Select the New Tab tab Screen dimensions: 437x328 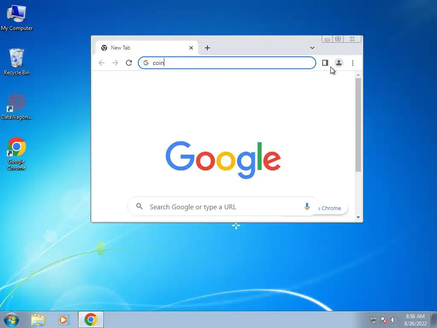pos(147,48)
